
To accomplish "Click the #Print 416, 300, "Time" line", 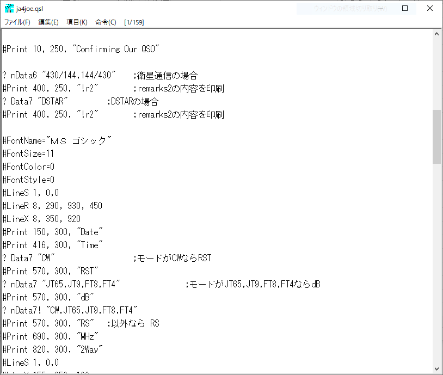I will coord(52,245).
